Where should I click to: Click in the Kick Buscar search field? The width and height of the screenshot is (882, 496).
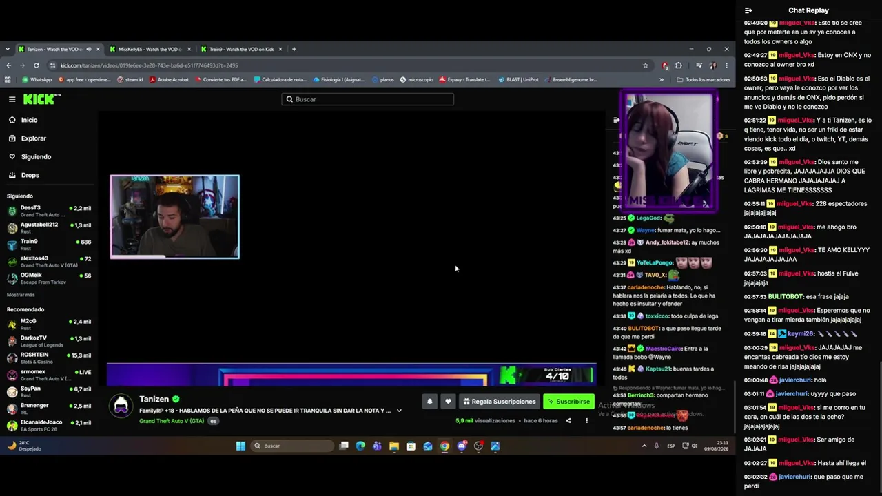(368, 99)
